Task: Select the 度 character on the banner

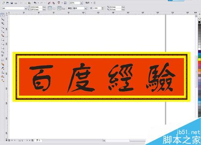Action: 81,78
